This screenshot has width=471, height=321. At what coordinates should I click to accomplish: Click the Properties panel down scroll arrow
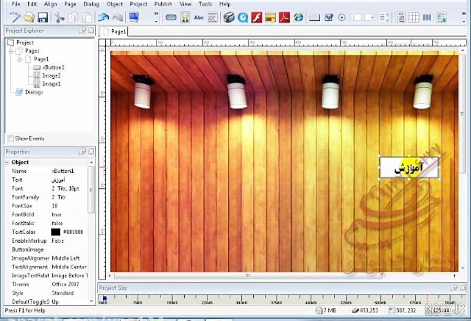[91, 301]
